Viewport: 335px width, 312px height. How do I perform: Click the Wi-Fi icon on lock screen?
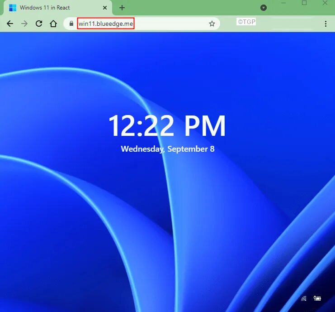[304, 298]
